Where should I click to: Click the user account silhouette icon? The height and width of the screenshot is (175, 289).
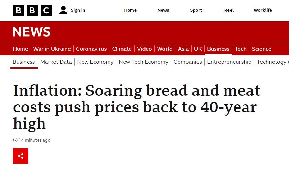click(63, 10)
